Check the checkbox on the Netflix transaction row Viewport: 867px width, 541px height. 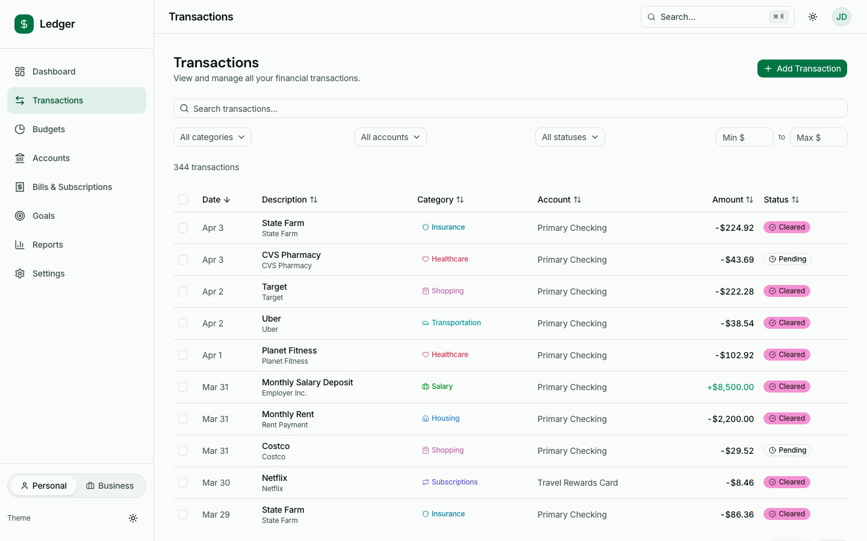pyautogui.click(x=183, y=483)
